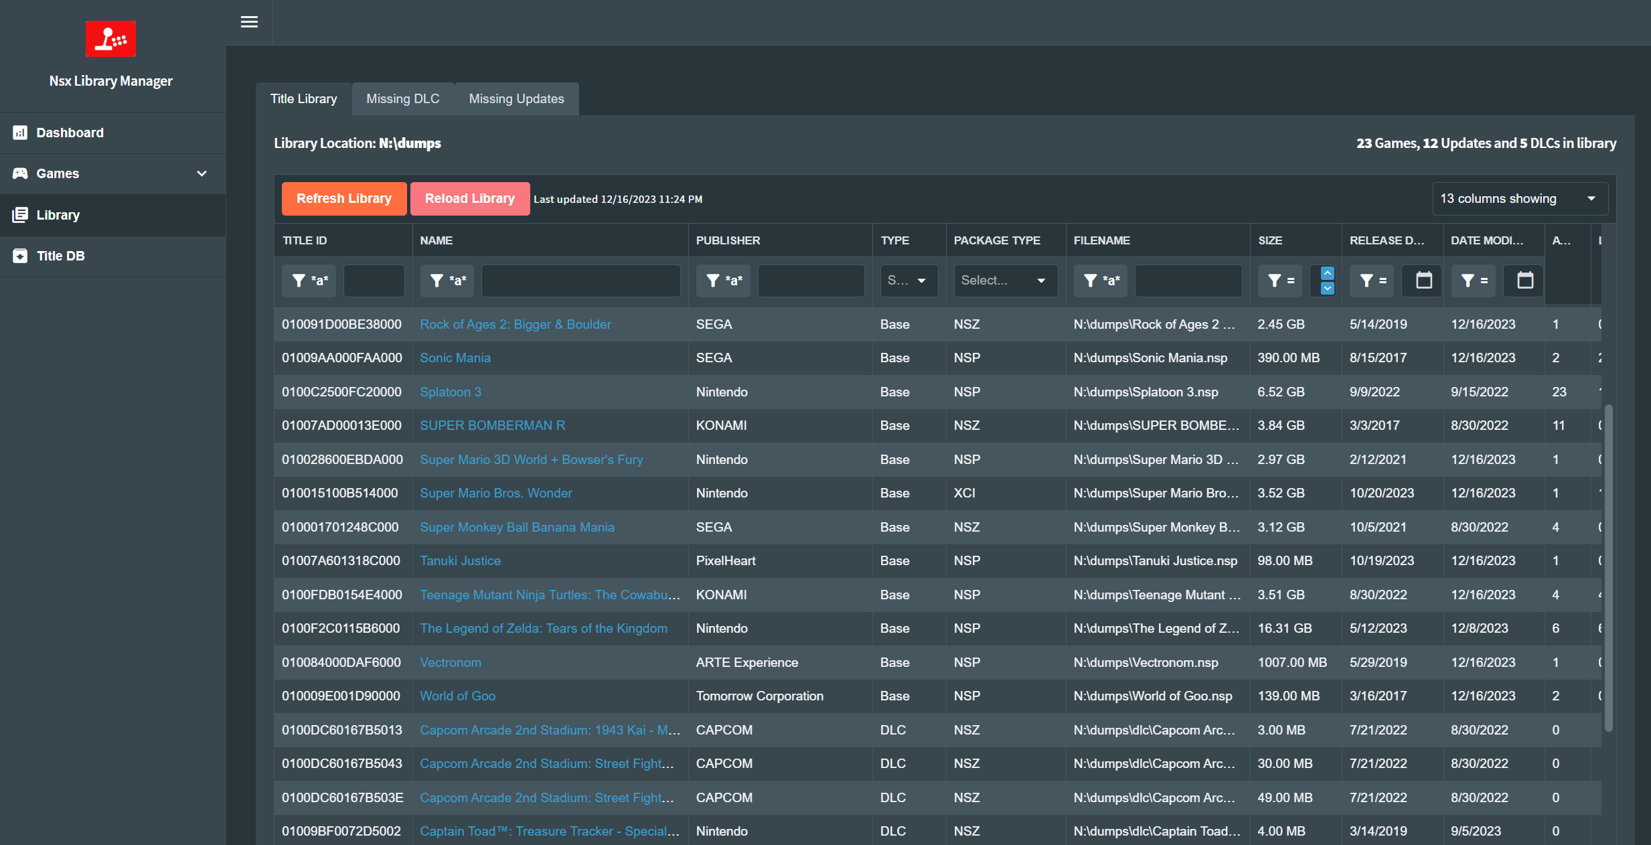Open the Tanuki Justice title link
1651x845 pixels.
[461, 561]
